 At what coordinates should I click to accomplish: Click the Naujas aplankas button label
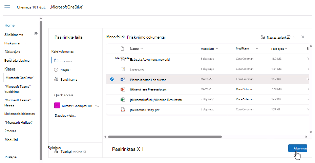click(278, 37)
